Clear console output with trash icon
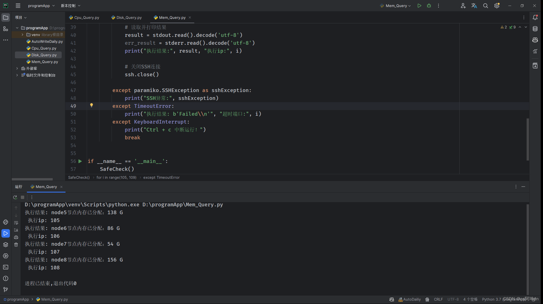The width and height of the screenshot is (543, 304). [x=16, y=245]
